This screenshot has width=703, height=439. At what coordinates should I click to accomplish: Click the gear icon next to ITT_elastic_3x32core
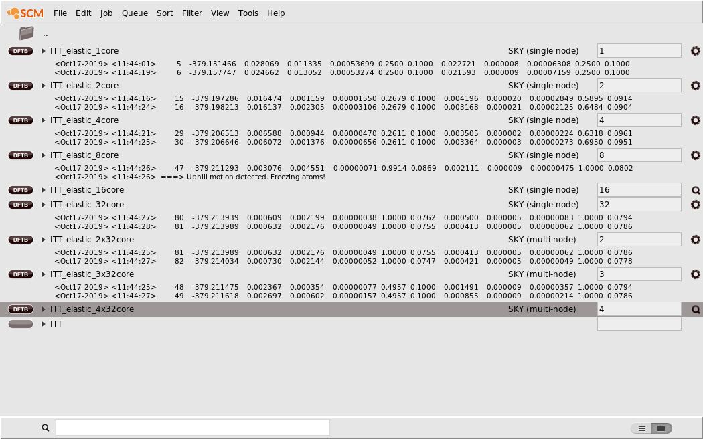tap(695, 274)
